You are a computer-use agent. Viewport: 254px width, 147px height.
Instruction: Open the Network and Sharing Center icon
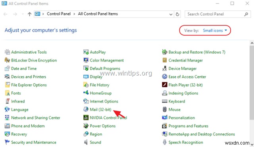[7, 118]
